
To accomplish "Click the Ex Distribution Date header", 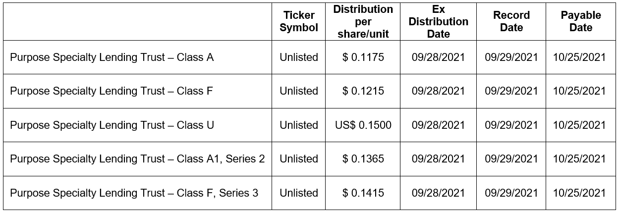I will click(x=438, y=21).
